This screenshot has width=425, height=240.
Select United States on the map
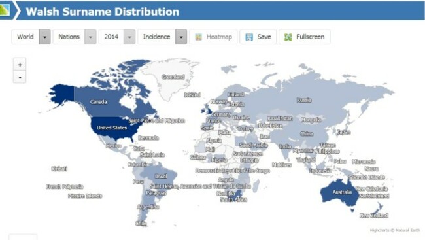click(x=112, y=128)
